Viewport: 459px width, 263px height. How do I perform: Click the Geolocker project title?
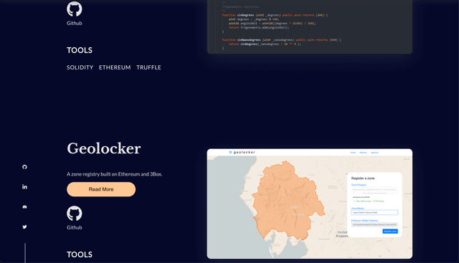pos(103,148)
